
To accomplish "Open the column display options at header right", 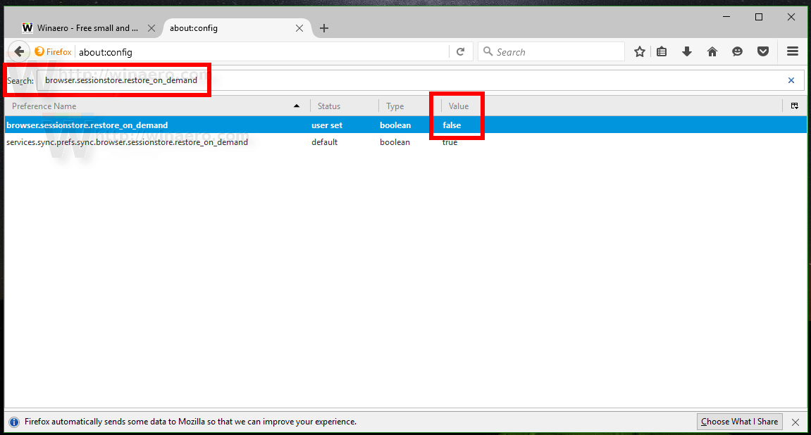I will tap(795, 106).
